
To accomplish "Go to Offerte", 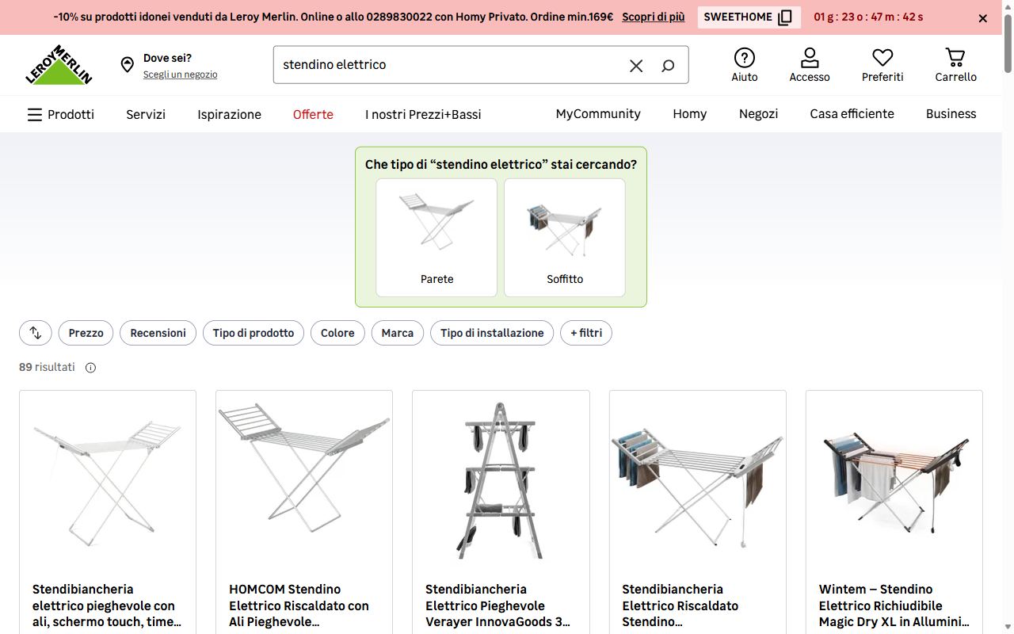I will point(313,114).
